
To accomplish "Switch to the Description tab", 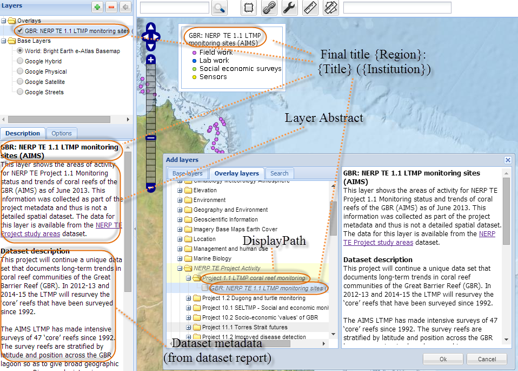I will pos(23,133).
